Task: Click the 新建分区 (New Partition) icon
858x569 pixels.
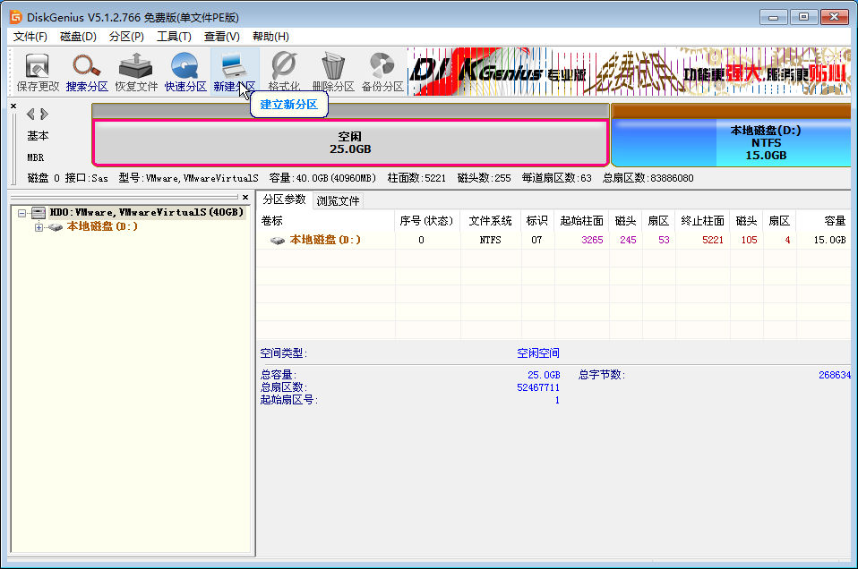Action: tap(234, 72)
